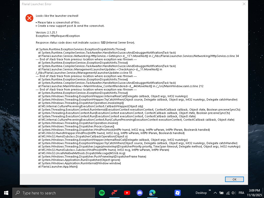Open Discord from the taskbar
264x198 pixels.
click(x=139, y=193)
